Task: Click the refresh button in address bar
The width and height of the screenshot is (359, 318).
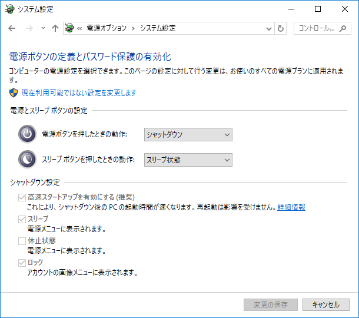Action: pos(281,28)
